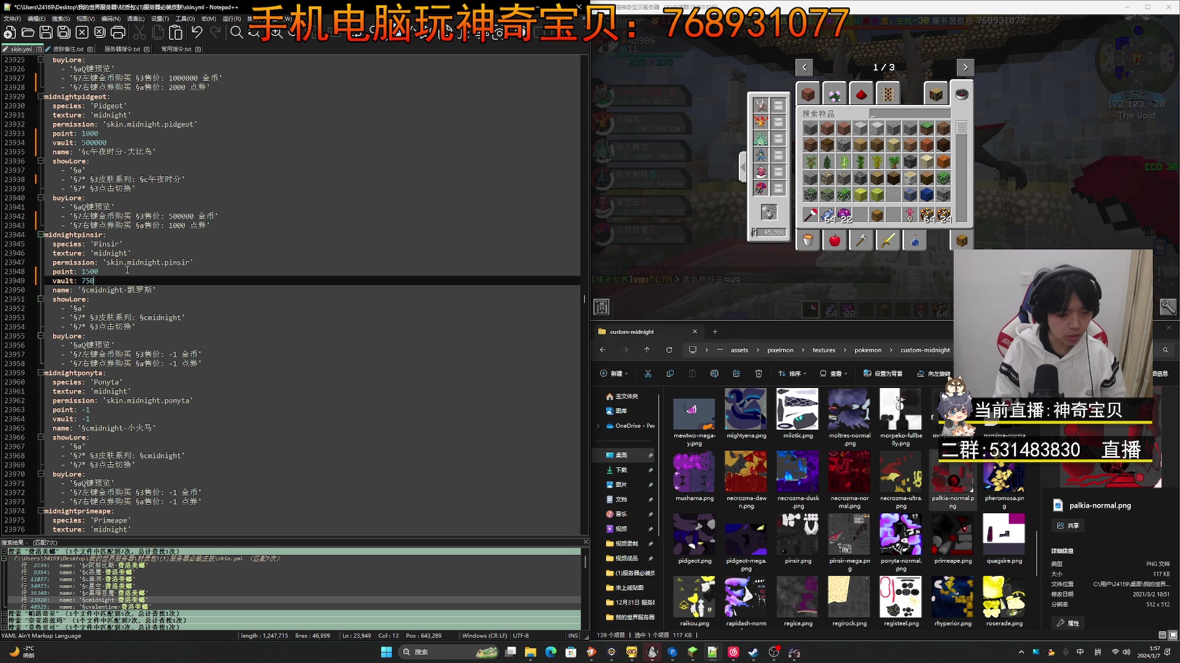The image size is (1180, 663).
Task: Collapse the midnightpidgeot fold marker in editor
Action: 41,96
